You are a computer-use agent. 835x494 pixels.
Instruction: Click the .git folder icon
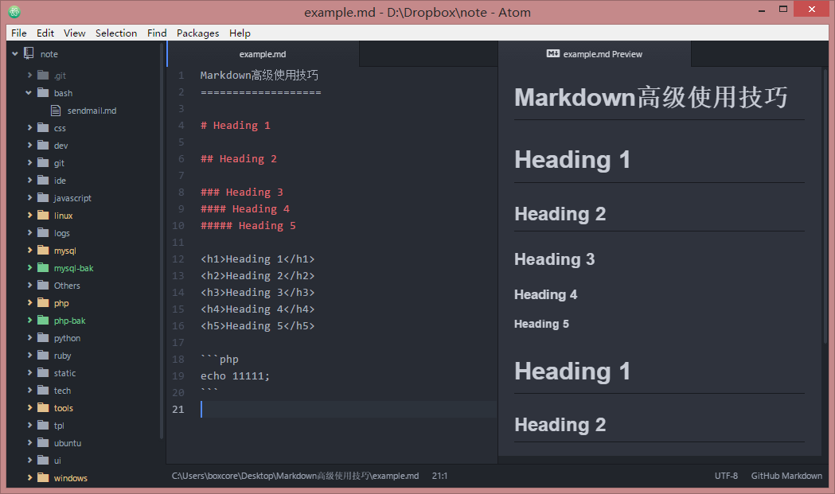point(43,75)
